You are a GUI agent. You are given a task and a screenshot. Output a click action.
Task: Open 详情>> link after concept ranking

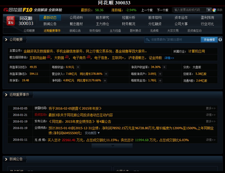click(169, 58)
